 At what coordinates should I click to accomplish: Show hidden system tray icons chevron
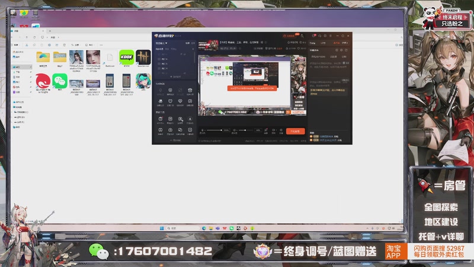(367, 228)
